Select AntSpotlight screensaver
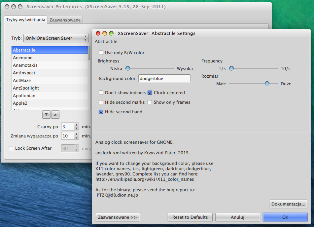 50,88
